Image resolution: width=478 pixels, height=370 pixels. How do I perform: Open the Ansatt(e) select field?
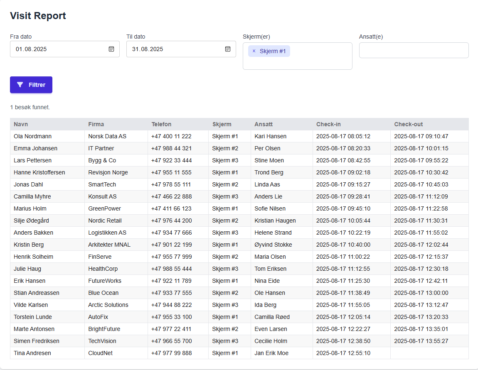point(414,50)
